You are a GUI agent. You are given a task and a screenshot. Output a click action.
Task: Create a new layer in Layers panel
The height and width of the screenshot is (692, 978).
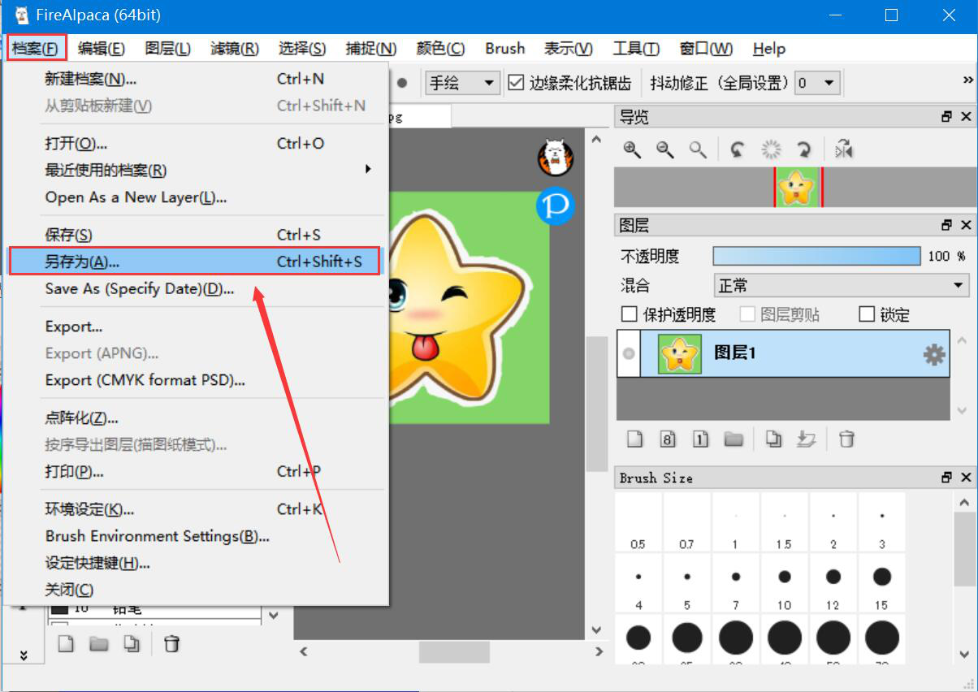(x=634, y=439)
